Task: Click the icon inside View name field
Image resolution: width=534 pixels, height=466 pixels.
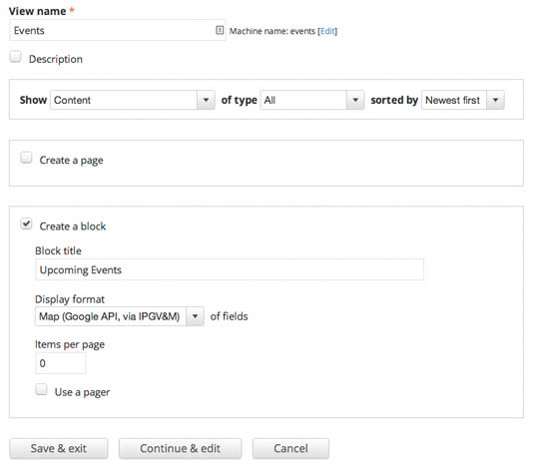Action: click(220, 30)
